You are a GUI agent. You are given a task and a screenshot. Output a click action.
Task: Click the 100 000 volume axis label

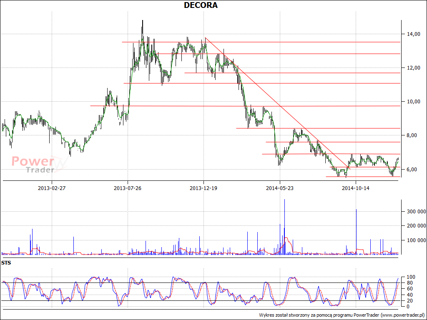pyautogui.click(x=417, y=240)
